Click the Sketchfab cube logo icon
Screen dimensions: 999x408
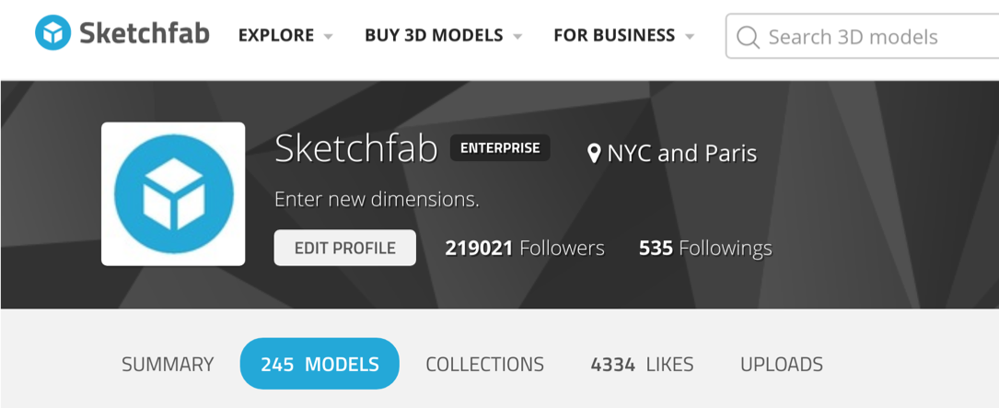pyautogui.click(x=53, y=34)
